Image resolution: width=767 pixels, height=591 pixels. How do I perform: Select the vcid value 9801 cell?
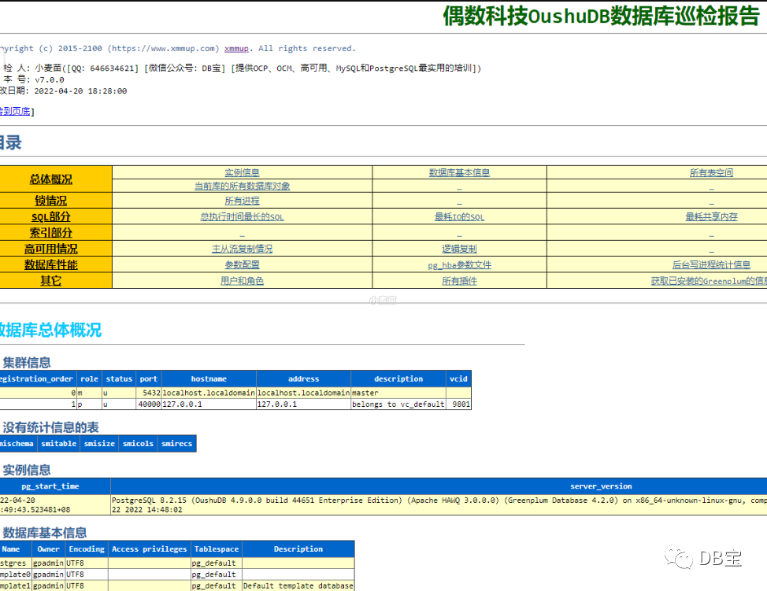pos(458,404)
